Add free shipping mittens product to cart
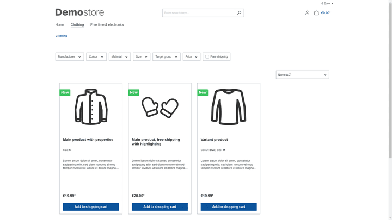Image resolution: width=392 pixels, height=220 pixels. pyautogui.click(x=160, y=206)
